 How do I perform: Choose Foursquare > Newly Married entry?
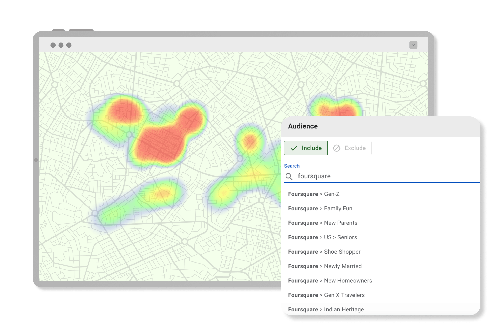click(325, 266)
